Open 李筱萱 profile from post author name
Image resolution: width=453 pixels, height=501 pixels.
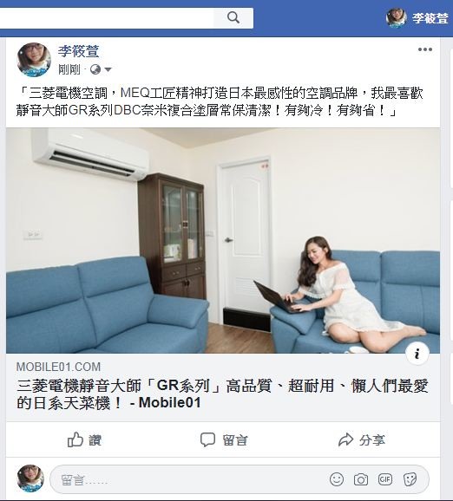pyautogui.click(x=78, y=51)
